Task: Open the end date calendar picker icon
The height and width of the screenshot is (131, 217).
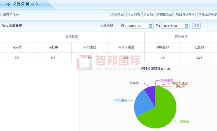Action: (187, 26)
